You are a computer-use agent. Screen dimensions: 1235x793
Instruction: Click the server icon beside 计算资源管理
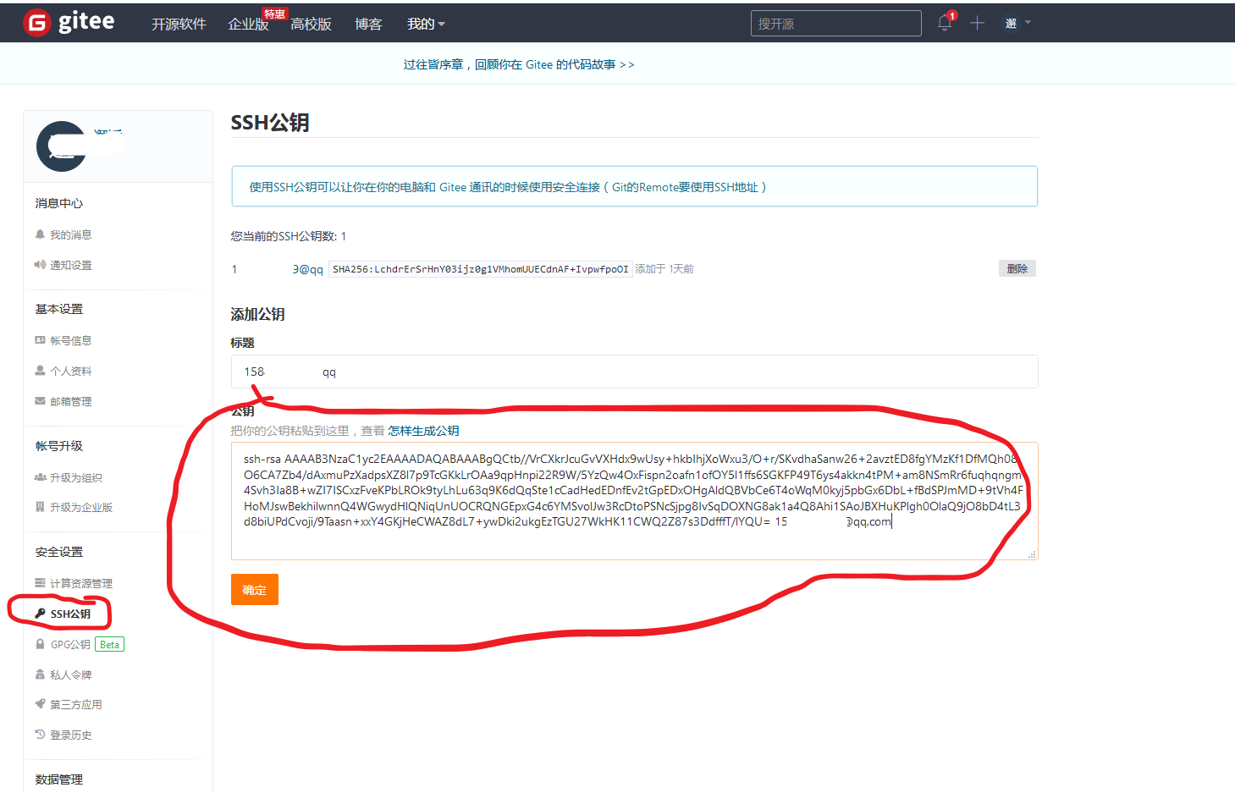(x=40, y=583)
